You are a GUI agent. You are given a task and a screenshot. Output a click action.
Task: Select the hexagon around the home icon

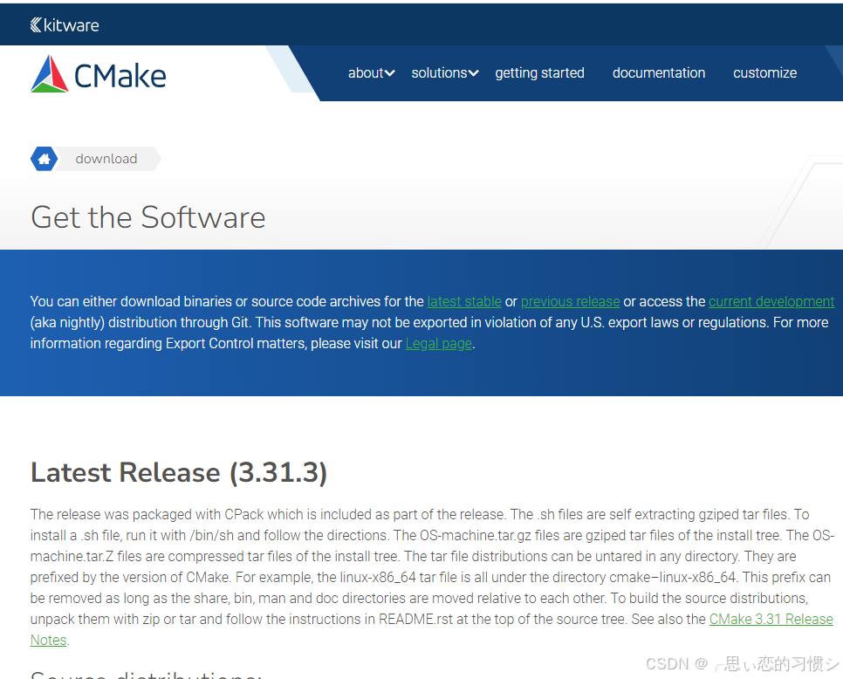(44, 158)
